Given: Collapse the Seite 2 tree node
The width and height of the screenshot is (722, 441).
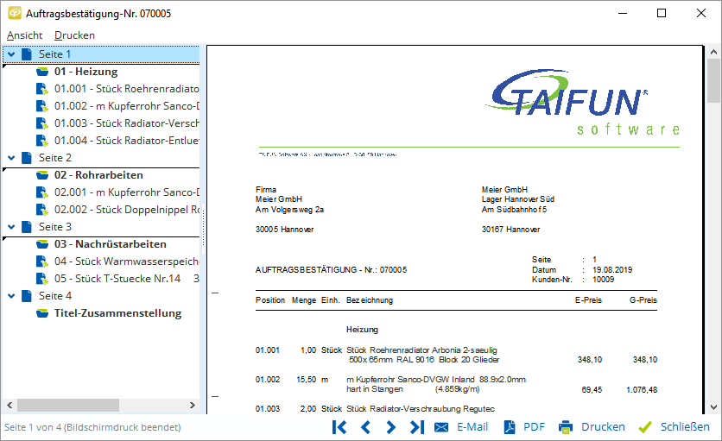Looking at the screenshot, I should pos(10,158).
